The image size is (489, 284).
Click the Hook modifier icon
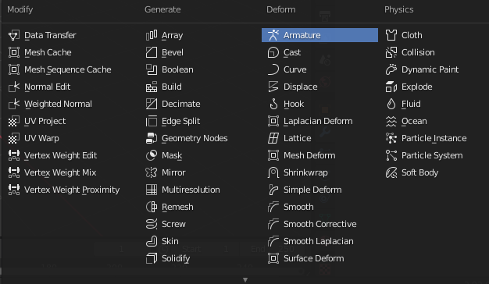tap(273, 104)
